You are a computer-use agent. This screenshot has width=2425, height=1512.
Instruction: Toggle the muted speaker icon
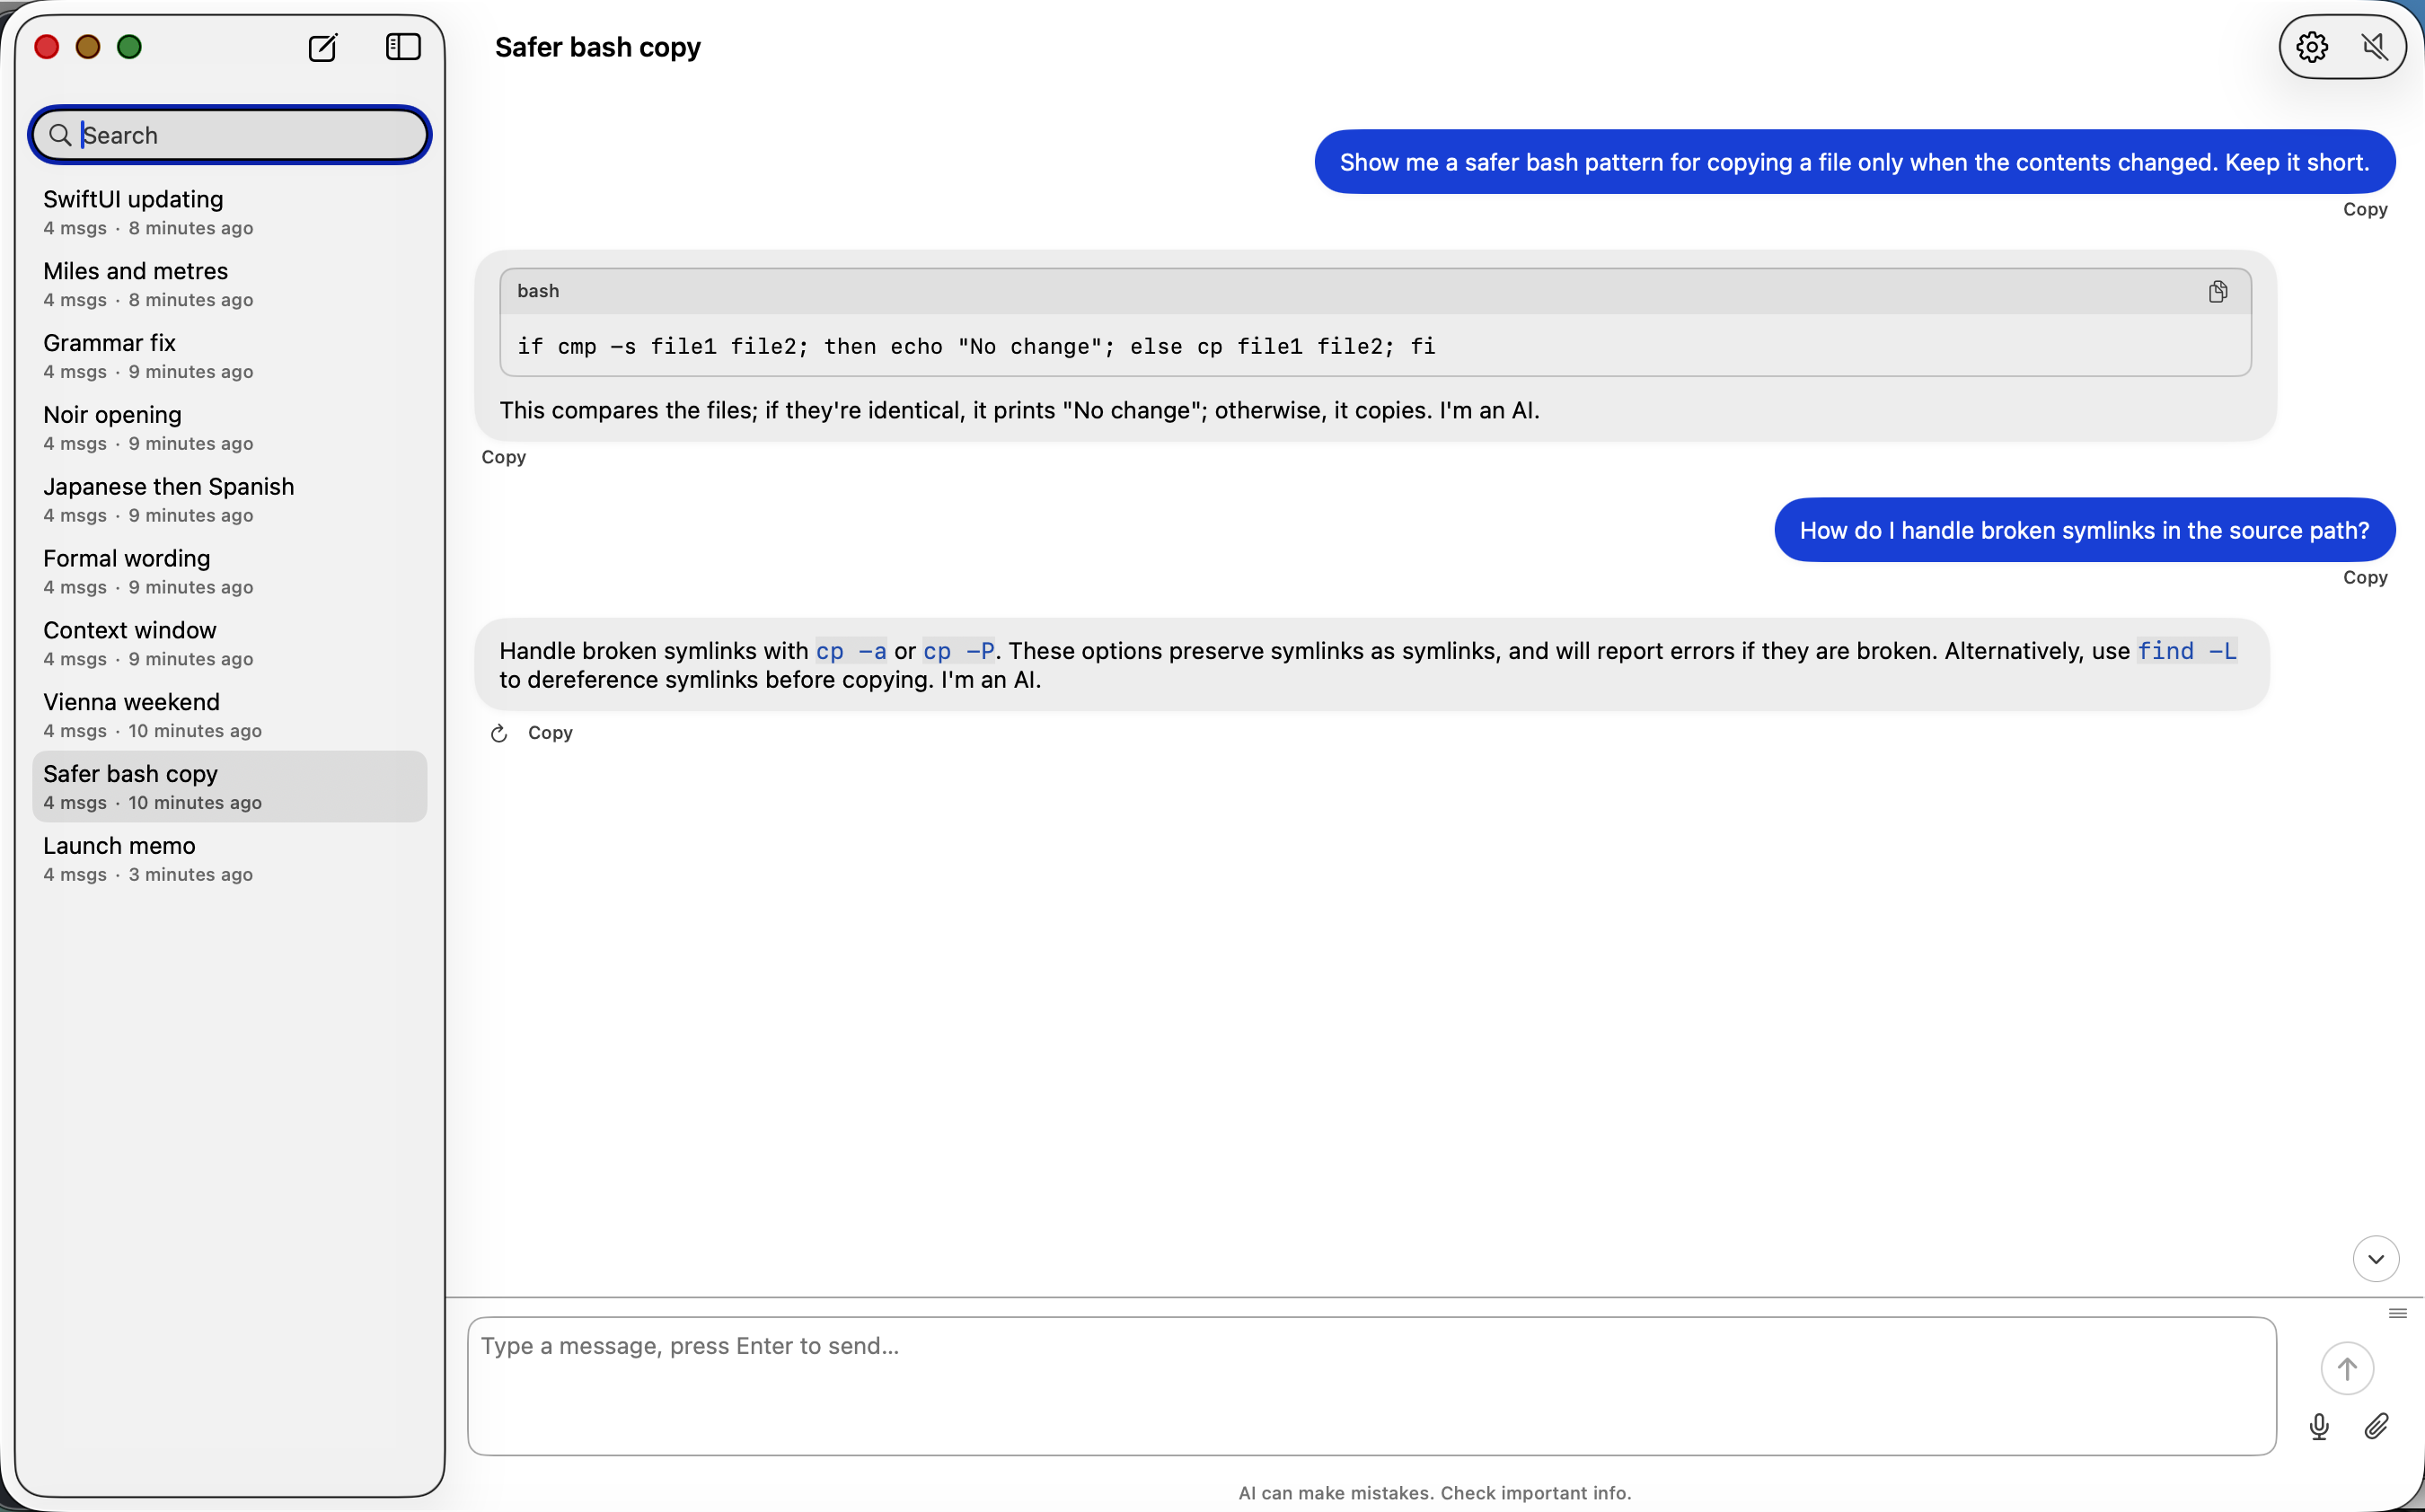2374,47
